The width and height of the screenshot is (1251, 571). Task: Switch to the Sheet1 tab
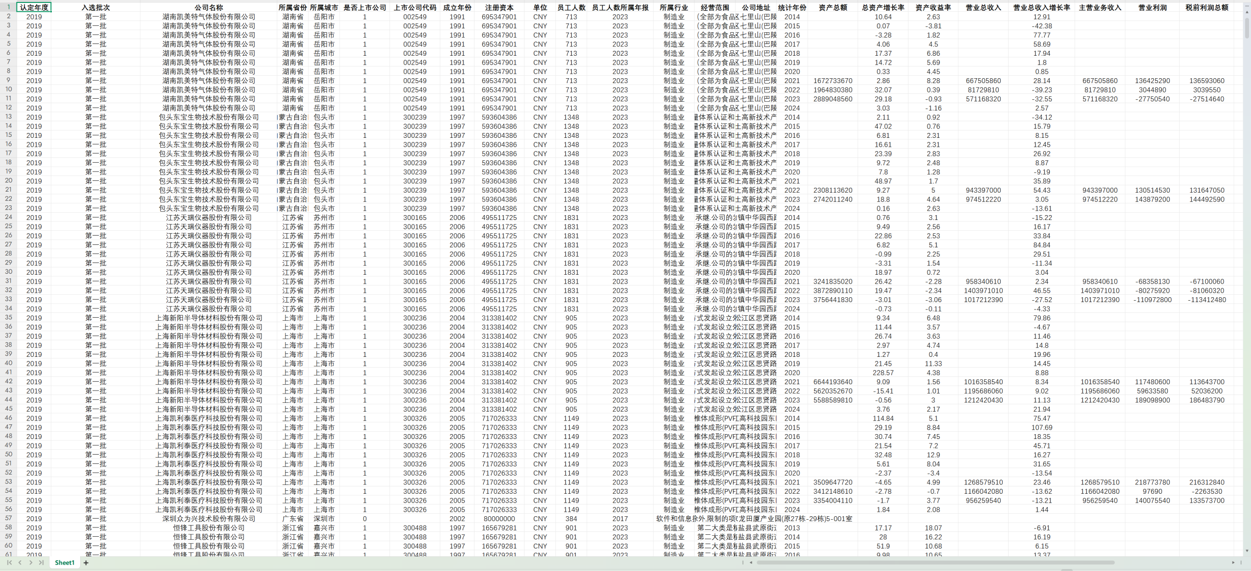click(x=65, y=563)
